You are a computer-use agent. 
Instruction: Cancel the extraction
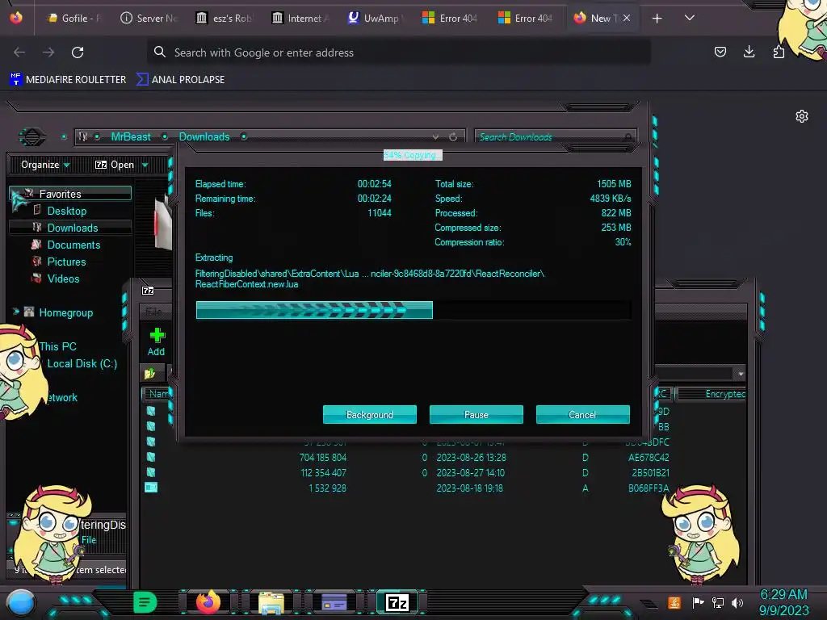[x=582, y=414]
